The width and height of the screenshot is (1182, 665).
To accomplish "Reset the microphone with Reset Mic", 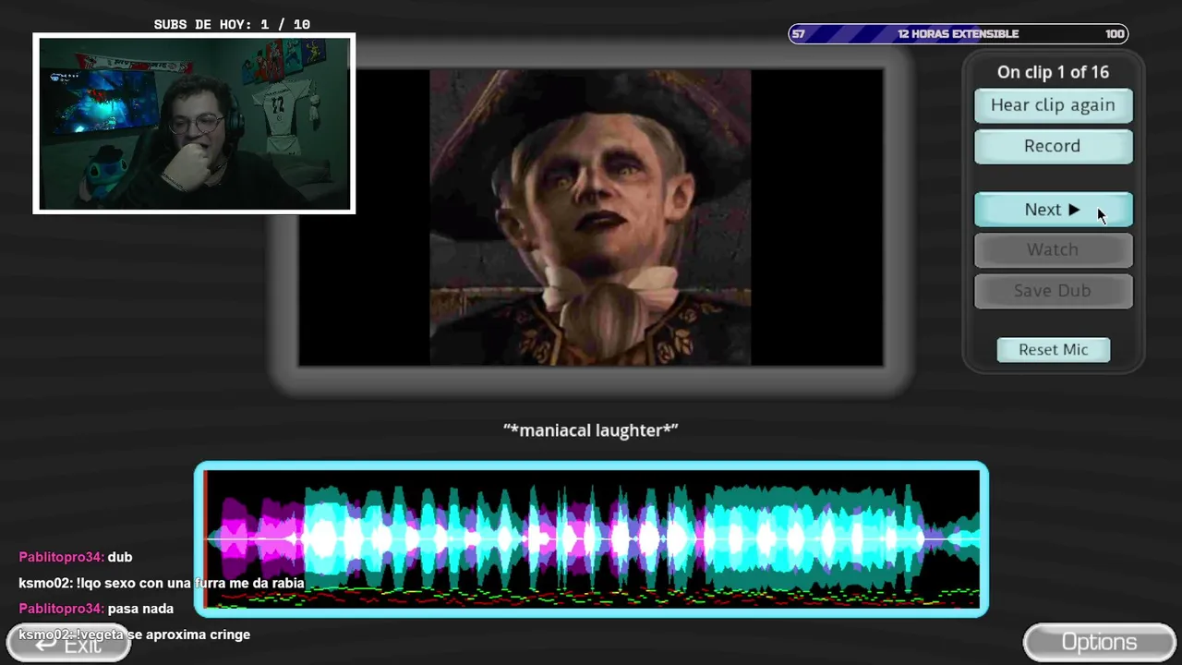I will coord(1053,349).
